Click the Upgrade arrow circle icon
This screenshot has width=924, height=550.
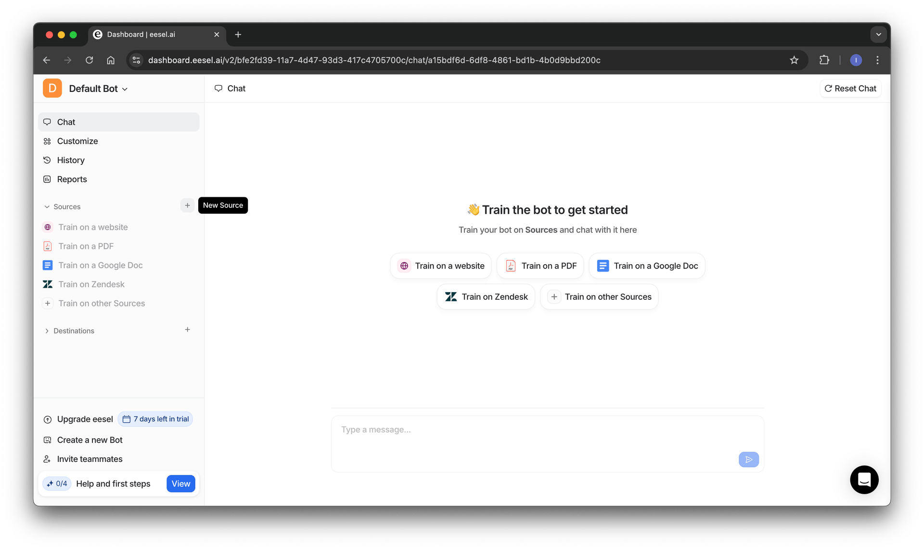[47, 420]
